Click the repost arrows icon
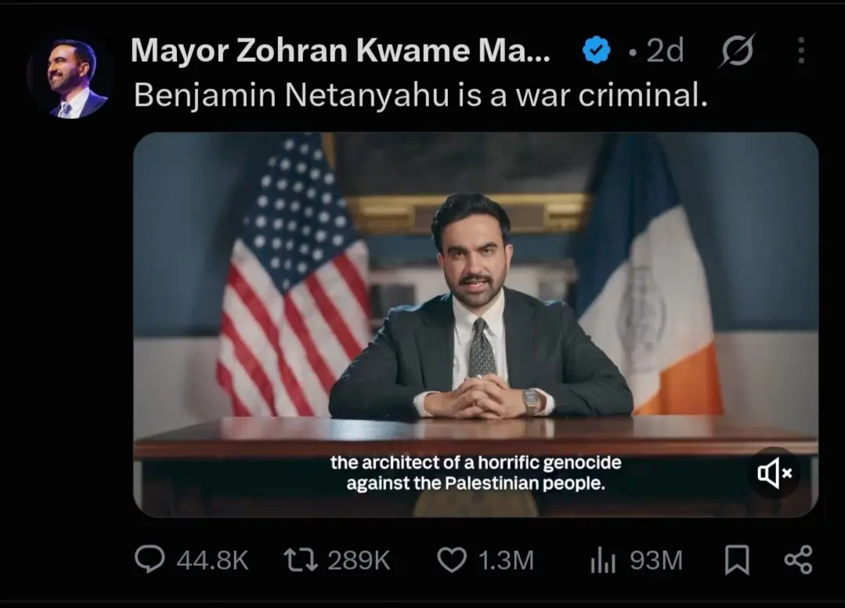Screen dimensions: 845x608 click(x=301, y=559)
